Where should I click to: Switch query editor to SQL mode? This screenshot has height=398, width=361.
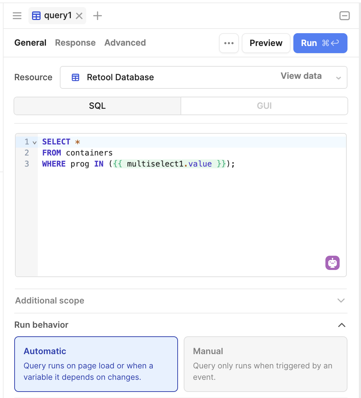[97, 106]
